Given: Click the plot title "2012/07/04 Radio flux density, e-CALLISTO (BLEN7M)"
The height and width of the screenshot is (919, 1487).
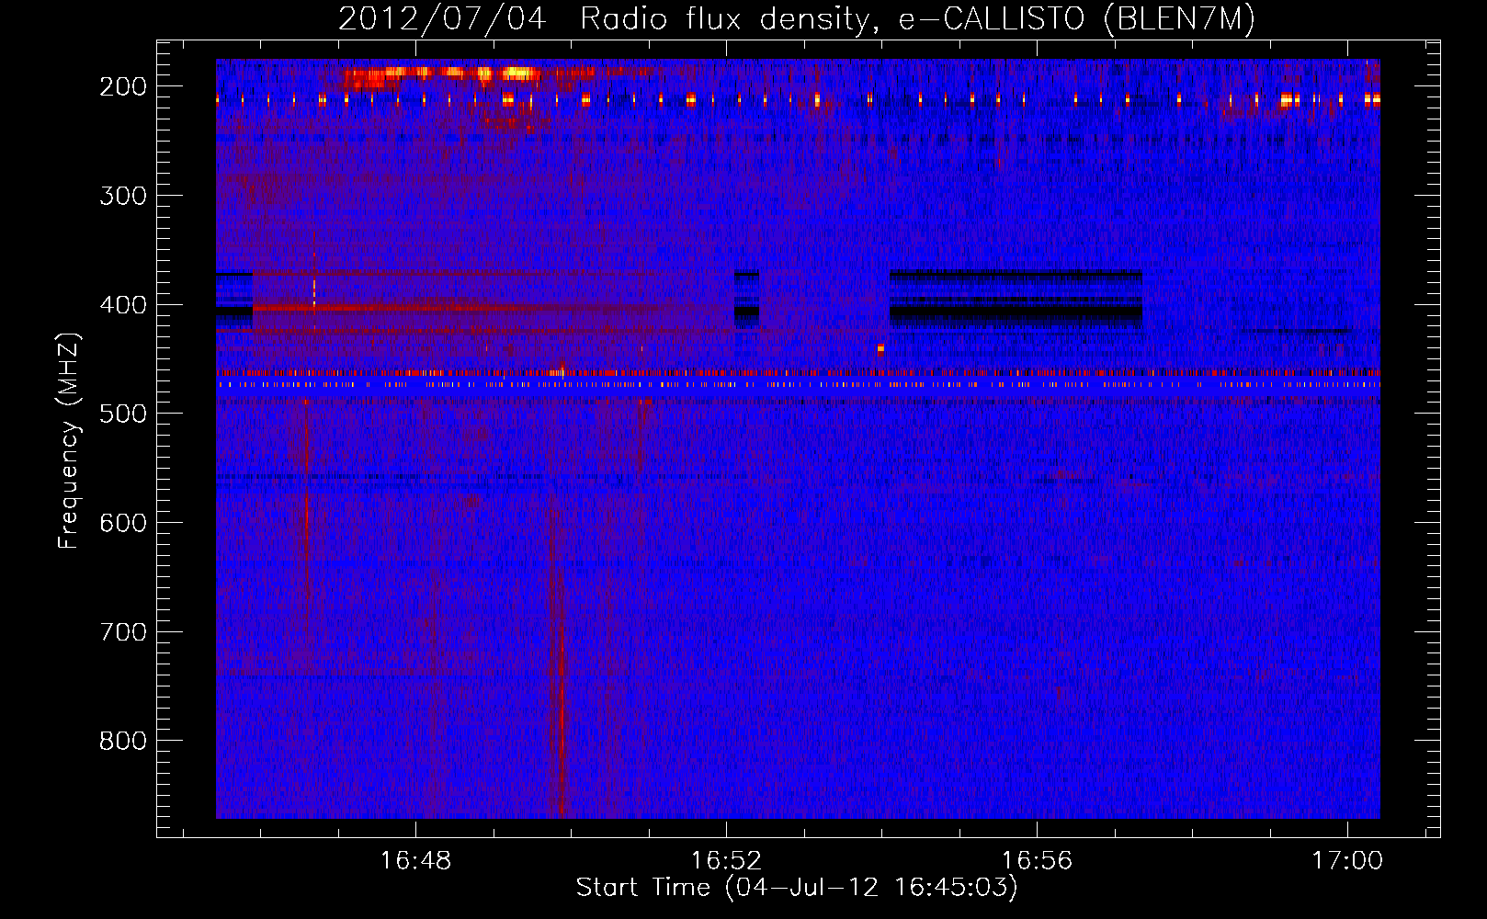Looking at the screenshot, I should point(796,18).
